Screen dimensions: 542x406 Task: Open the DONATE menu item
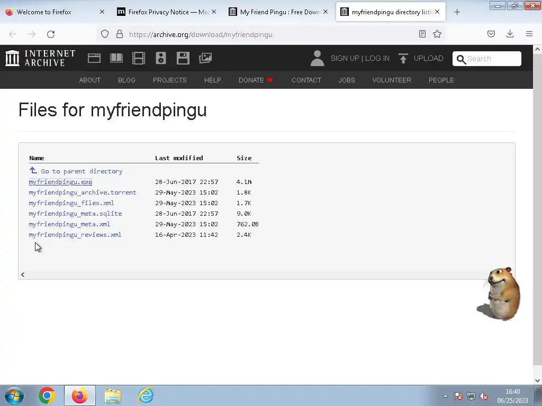(256, 80)
